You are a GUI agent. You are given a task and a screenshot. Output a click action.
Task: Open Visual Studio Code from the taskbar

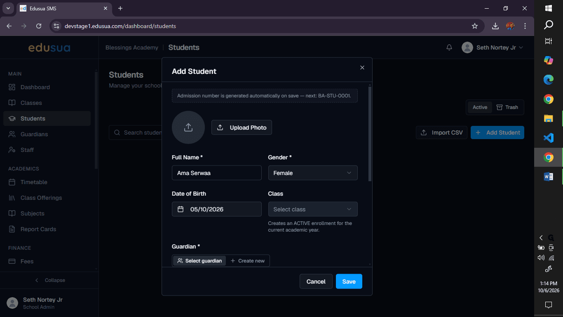click(548, 138)
